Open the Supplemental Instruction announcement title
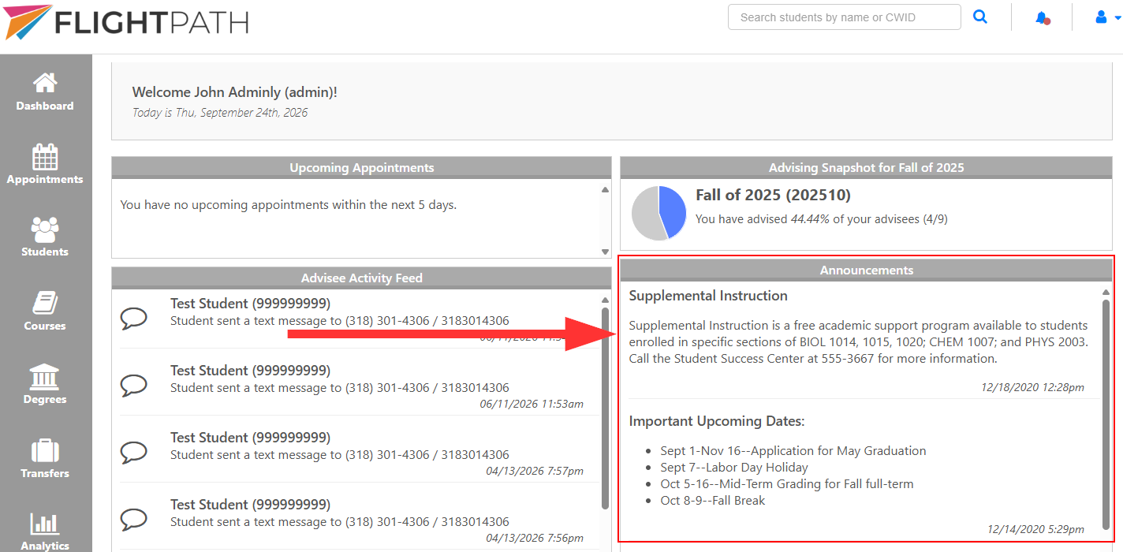The width and height of the screenshot is (1123, 552). [x=708, y=296]
